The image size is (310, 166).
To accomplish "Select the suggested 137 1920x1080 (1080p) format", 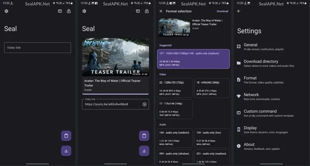I will (193, 59).
